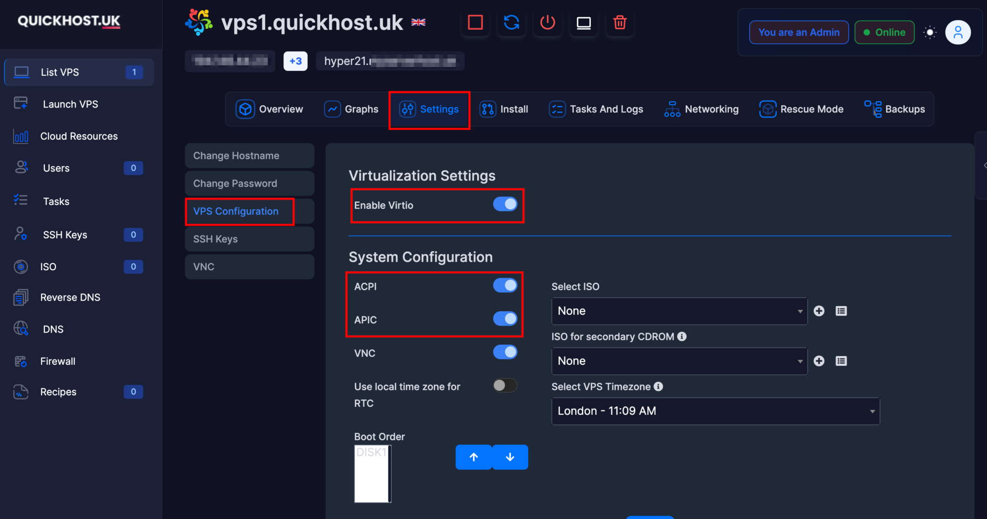The width and height of the screenshot is (987, 519).
Task: Open List VPS in sidebar
Action: click(x=79, y=72)
